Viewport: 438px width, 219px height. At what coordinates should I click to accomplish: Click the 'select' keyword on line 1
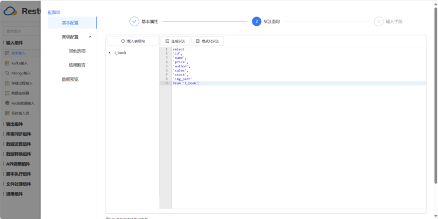pyautogui.click(x=179, y=49)
